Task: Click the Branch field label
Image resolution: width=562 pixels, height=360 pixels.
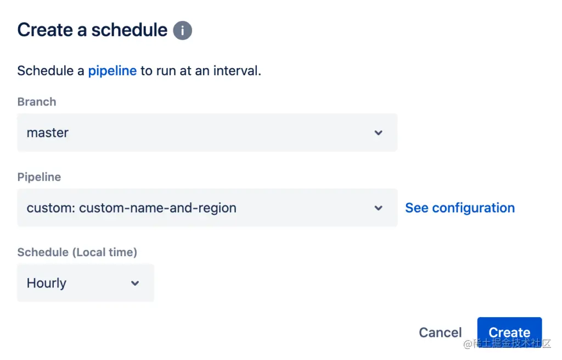Action: [x=37, y=102]
